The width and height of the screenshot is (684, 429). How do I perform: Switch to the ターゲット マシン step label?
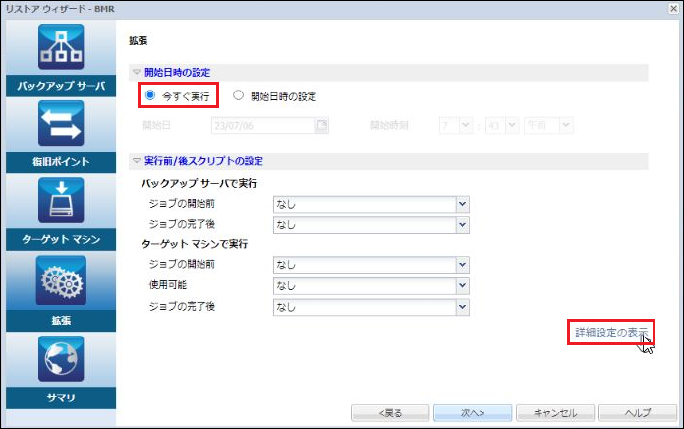(61, 239)
